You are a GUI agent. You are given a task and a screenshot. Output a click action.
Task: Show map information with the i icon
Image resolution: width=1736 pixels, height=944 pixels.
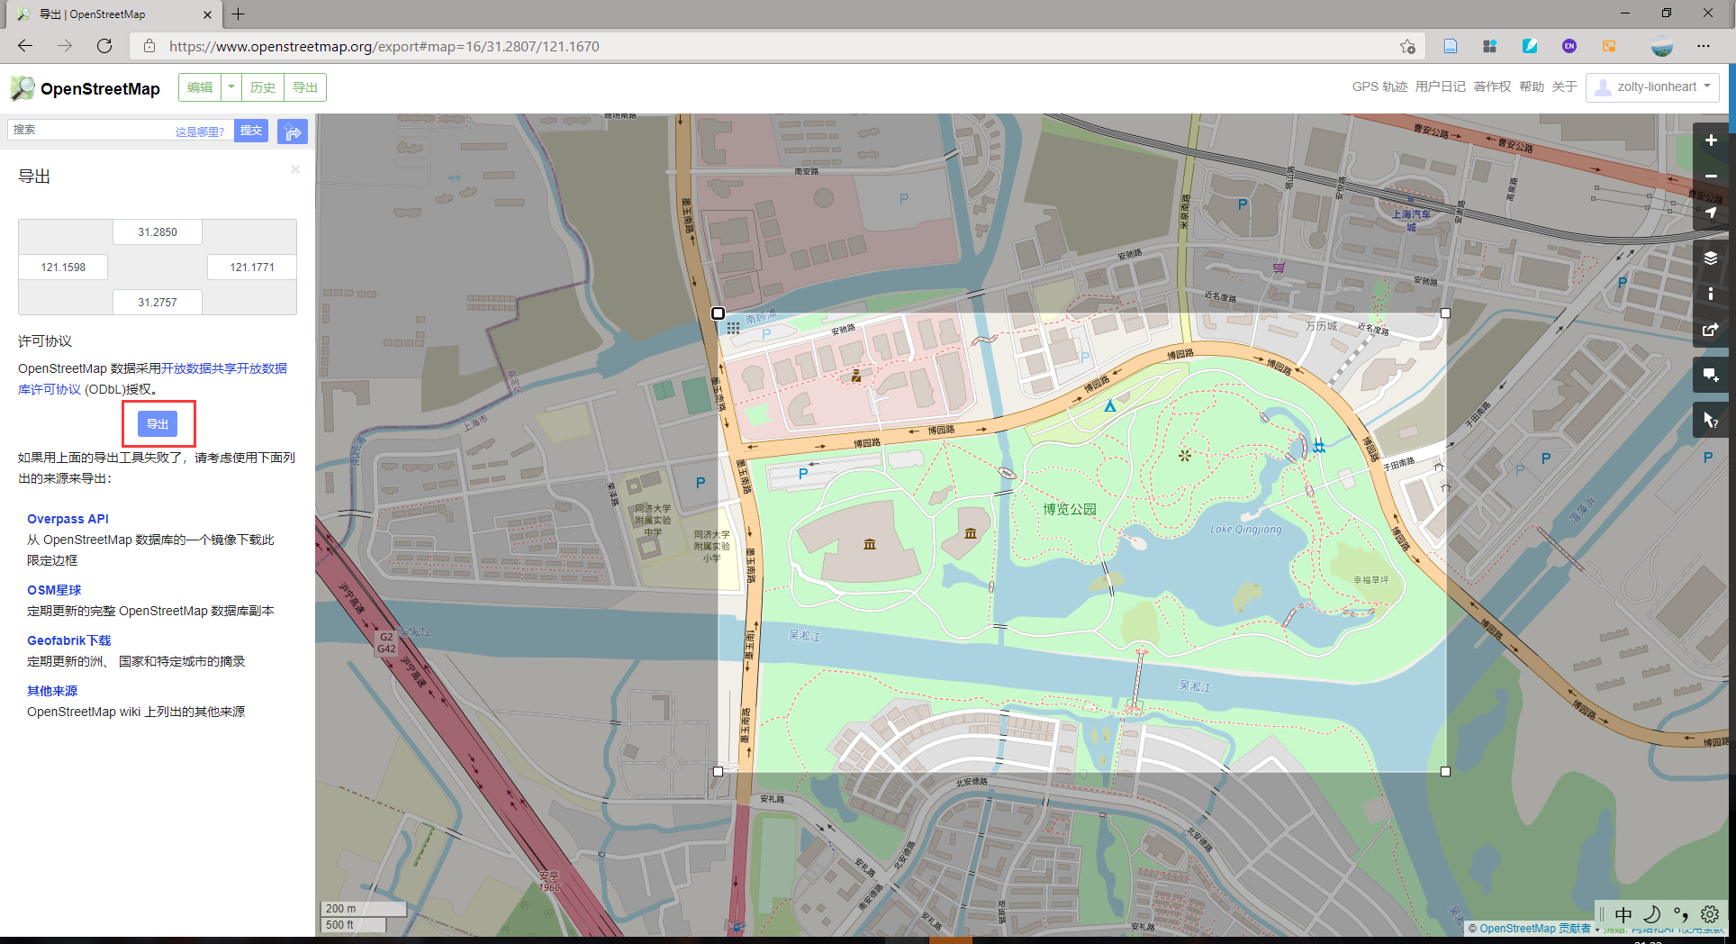click(1712, 294)
